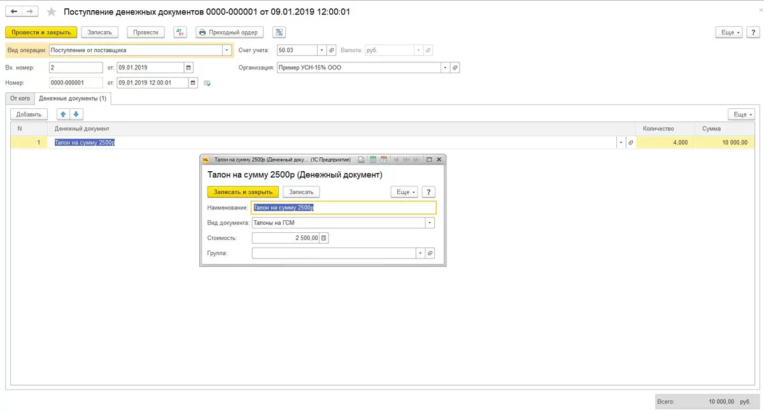Open calculator for Стоимость field
The width and height of the screenshot is (764, 413).
[323, 238]
